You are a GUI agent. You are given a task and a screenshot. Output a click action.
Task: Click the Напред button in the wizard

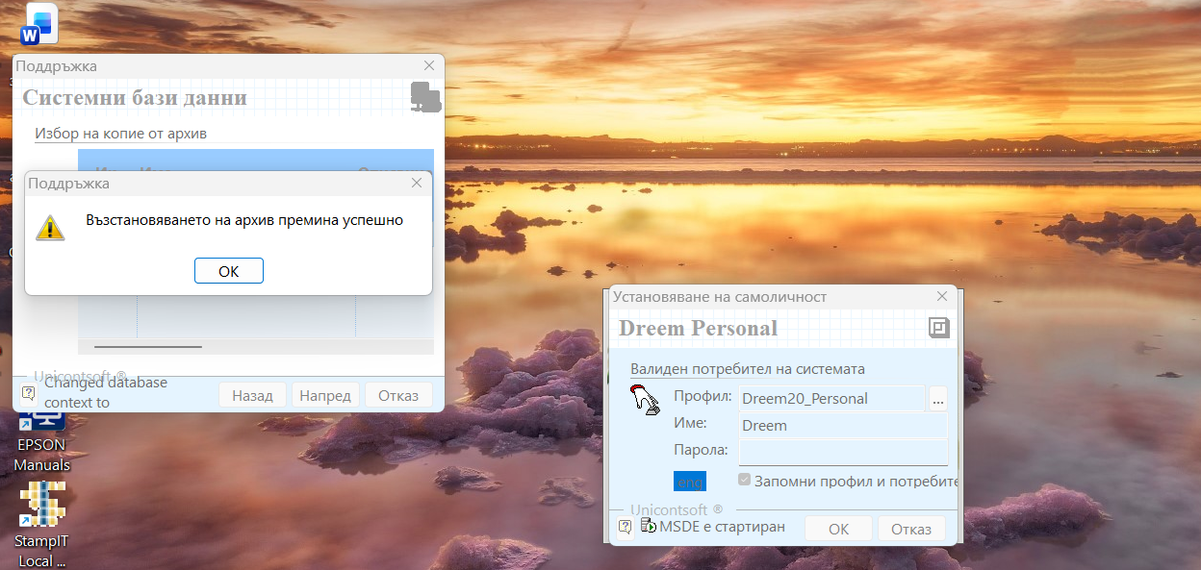click(x=324, y=395)
